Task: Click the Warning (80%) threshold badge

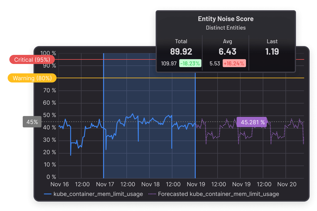Action: point(32,78)
